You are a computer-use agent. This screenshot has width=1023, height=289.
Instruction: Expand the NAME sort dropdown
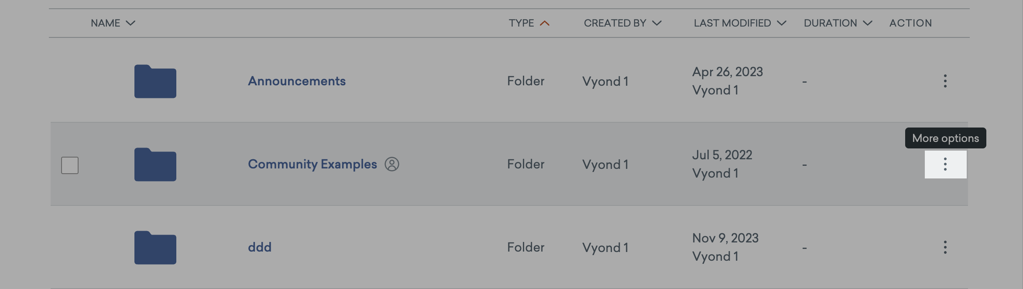(130, 23)
